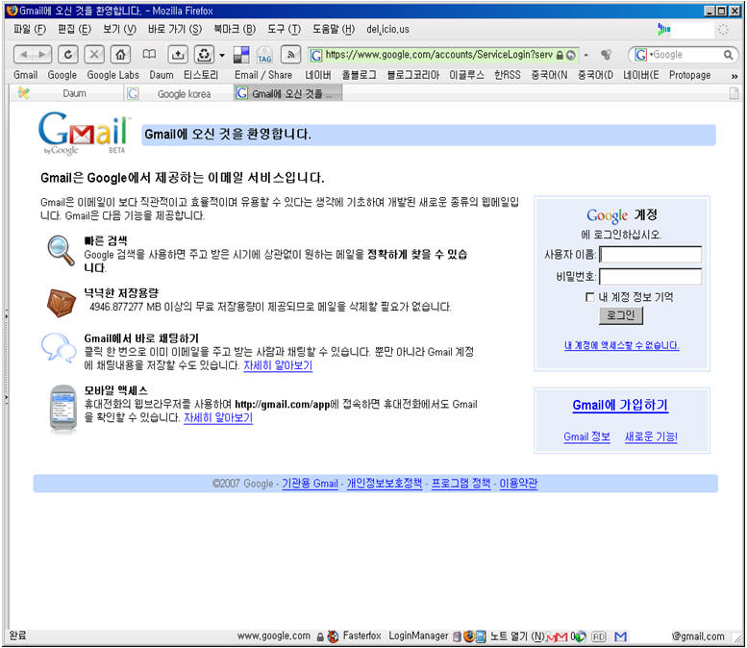Click the Stop loading X button

coord(94,55)
